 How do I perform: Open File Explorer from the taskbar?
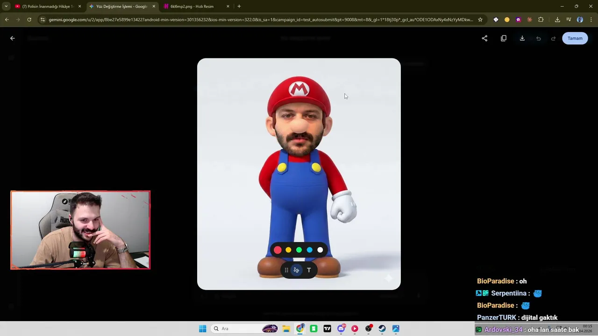click(286, 329)
